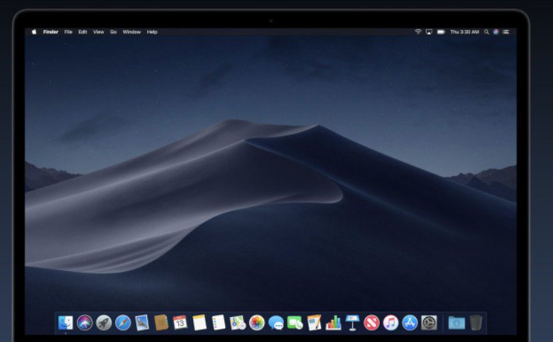Screen dimensions: 553x342
Task: Open the Pages document app in dock
Action: 314,323
